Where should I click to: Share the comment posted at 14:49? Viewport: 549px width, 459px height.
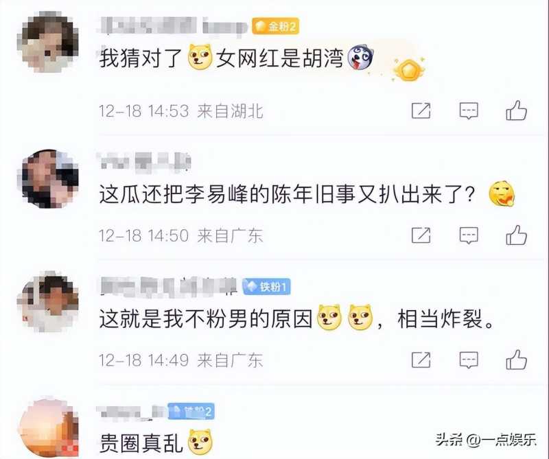click(421, 360)
